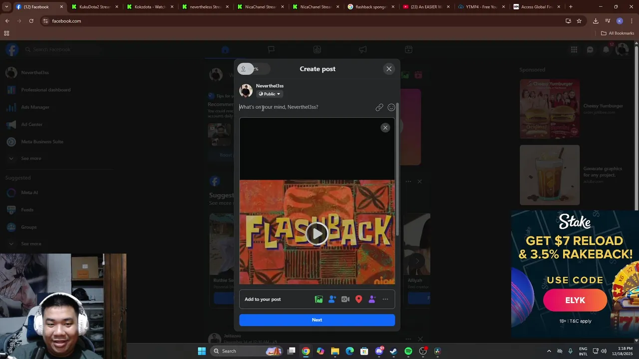Open the Public audience dropdown
This screenshot has width=639, height=359.
(270, 94)
